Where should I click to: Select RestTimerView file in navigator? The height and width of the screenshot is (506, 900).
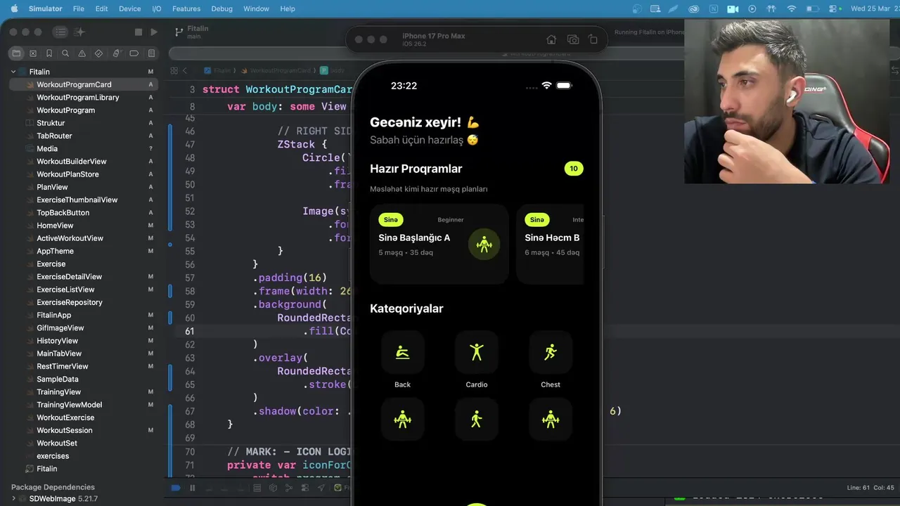(x=83, y=366)
